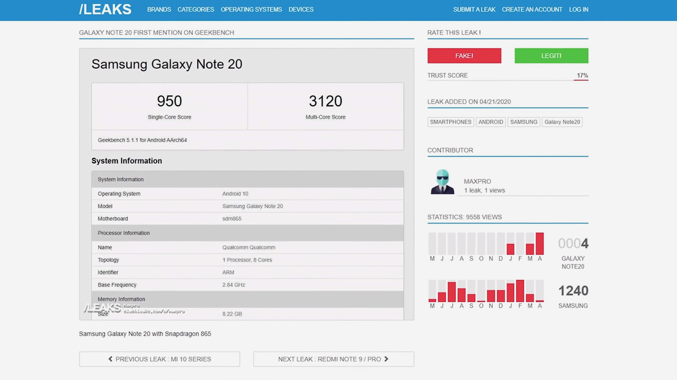Screen dimensions: 677x380
Task: Click the 2.84 GHz base frequency value
Action: coord(233,285)
